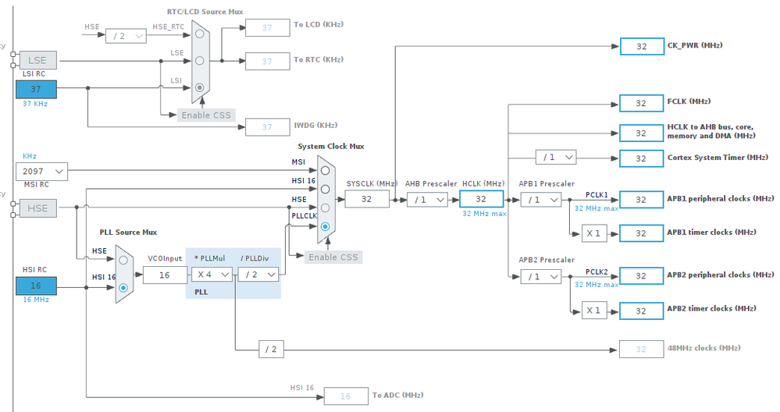Click the HCLK (MHz) 32 field
Viewport: 780px width, 412px height.
pos(481,199)
